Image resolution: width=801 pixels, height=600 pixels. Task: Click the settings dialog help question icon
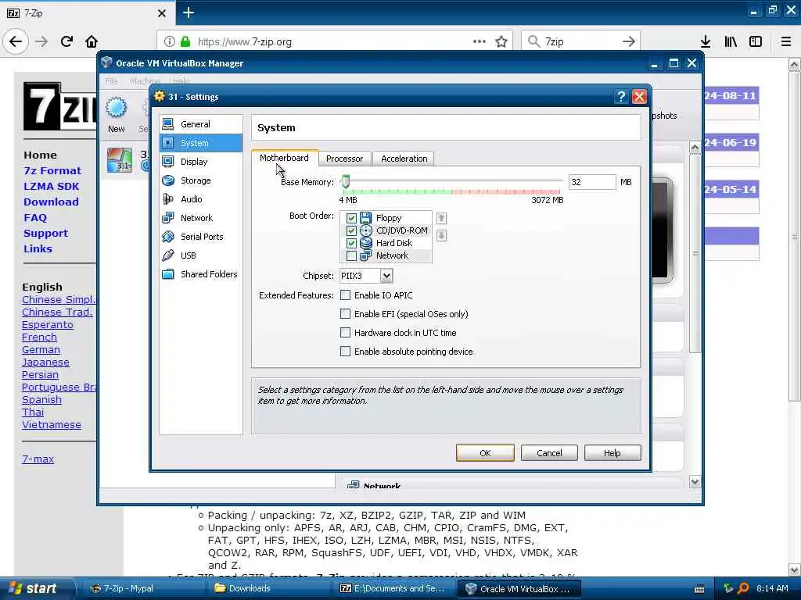[620, 97]
